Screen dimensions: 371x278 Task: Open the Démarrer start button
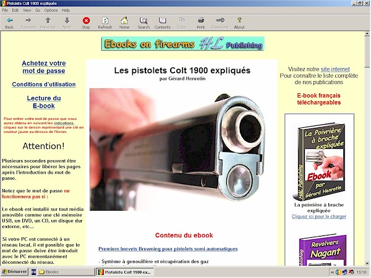(14, 272)
